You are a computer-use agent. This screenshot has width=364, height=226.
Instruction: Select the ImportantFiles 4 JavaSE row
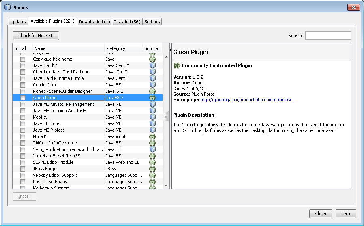87,156
